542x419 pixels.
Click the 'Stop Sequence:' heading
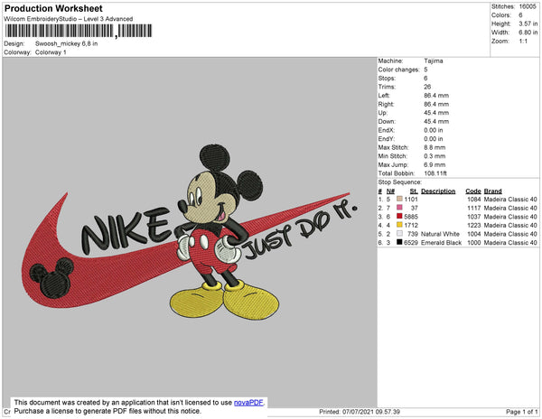coord(400,182)
